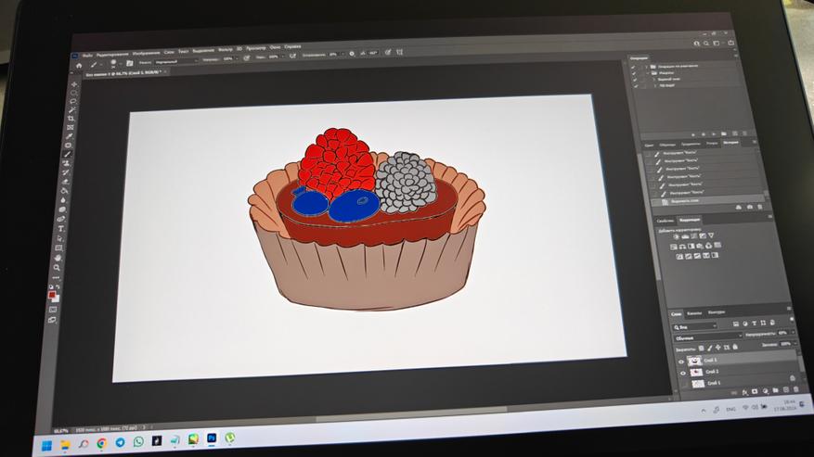Create a new layer group
The image size is (814, 457).
click(x=775, y=390)
